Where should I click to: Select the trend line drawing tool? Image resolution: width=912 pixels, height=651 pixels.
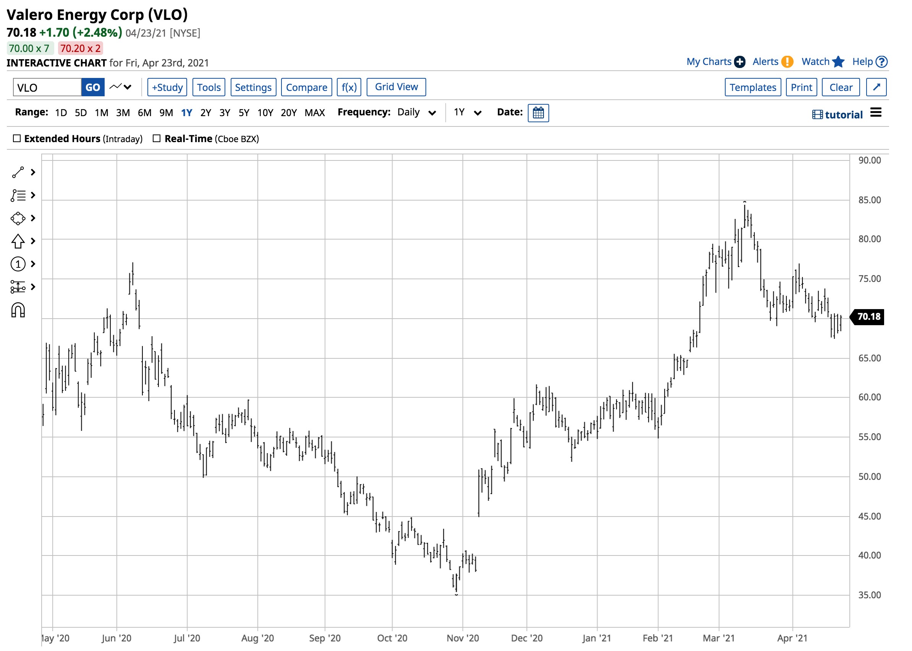coord(18,172)
